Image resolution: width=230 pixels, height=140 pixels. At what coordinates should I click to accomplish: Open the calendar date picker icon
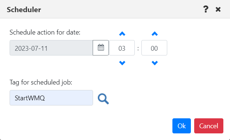[x=101, y=48]
